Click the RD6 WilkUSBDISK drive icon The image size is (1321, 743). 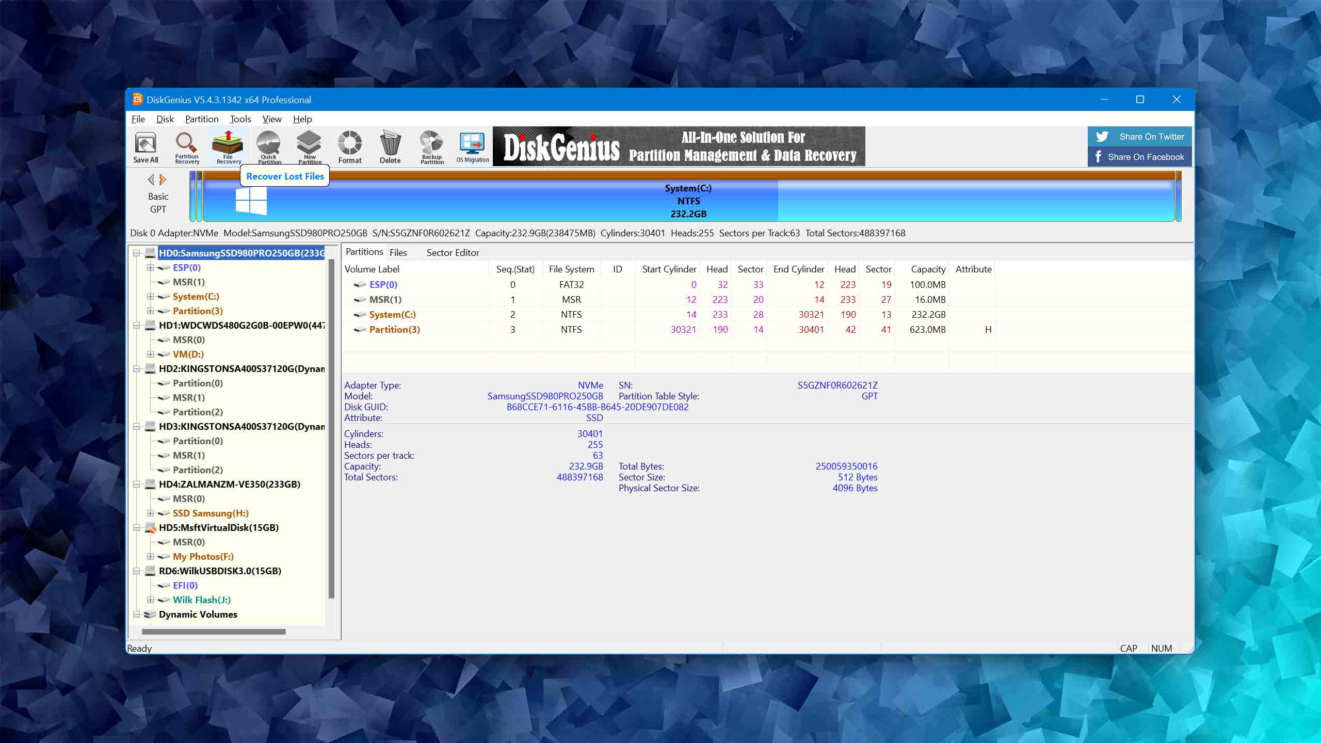tap(150, 571)
